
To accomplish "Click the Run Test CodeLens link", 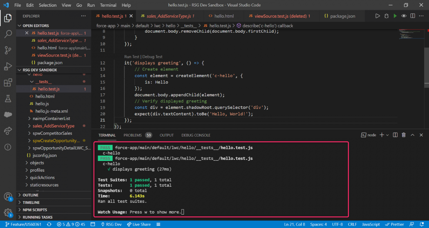I will pyautogui.click(x=132, y=56).
